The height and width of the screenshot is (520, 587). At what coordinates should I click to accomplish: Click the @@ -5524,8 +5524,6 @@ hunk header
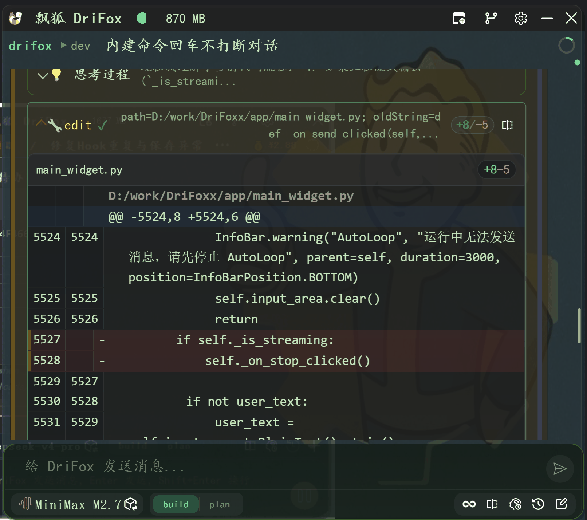pyautogui.click(x=184, y=217)
